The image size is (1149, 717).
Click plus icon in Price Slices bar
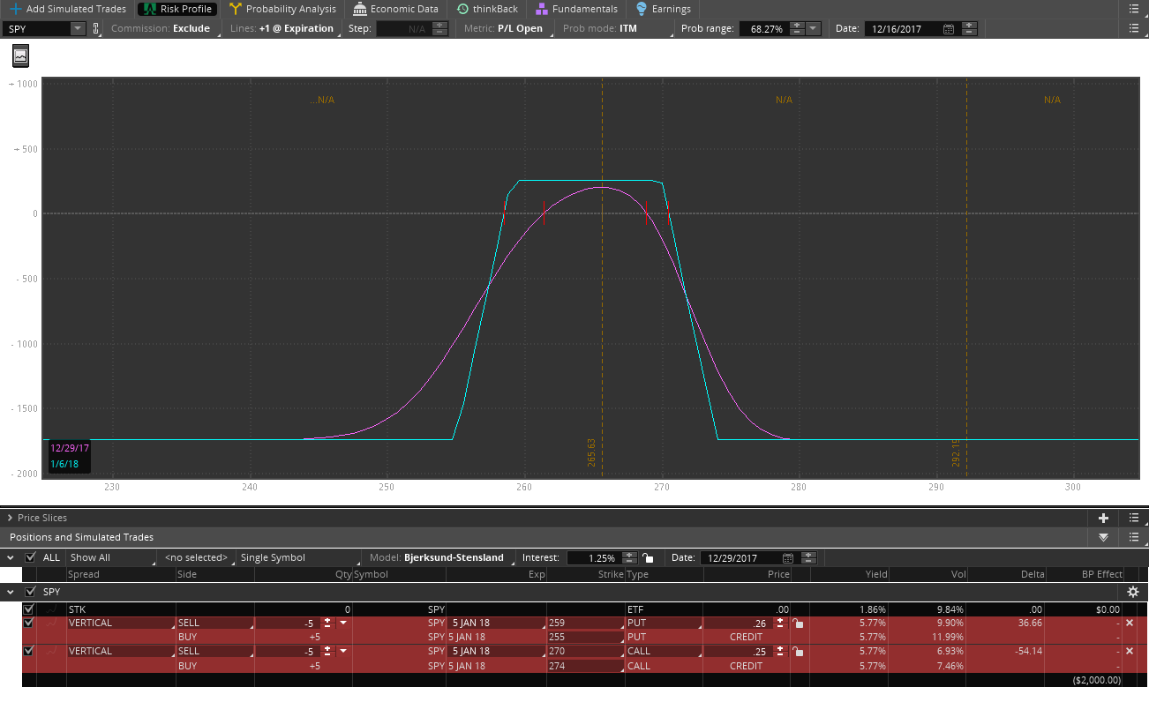click(x=1103, y=518)
